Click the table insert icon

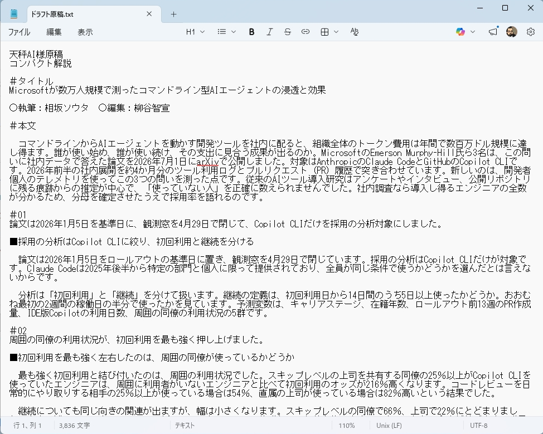324,32
